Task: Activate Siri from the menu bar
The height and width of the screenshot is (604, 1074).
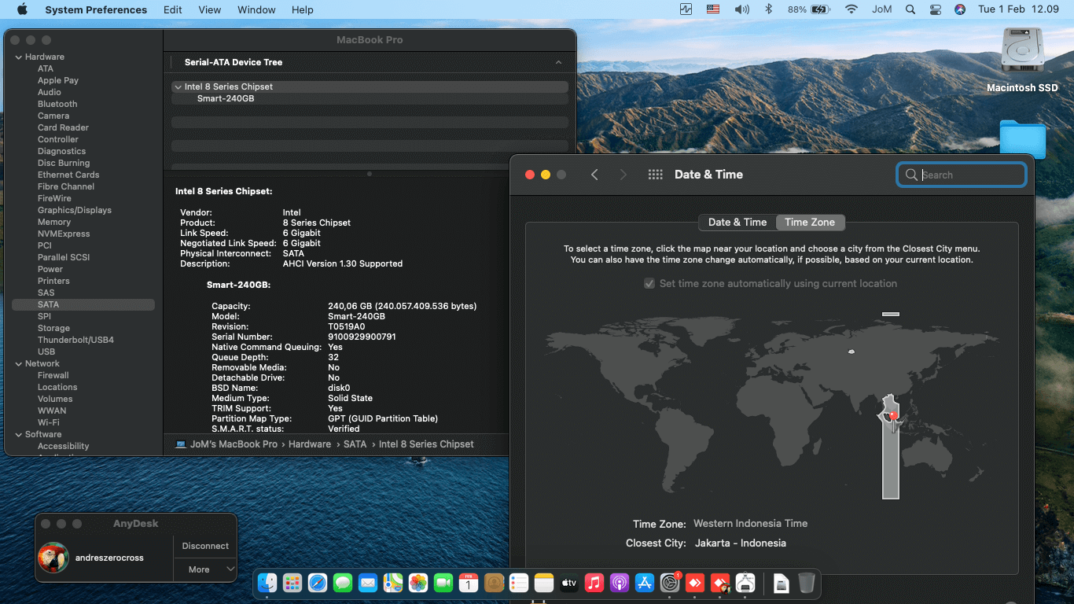Action: pos(960,9)
